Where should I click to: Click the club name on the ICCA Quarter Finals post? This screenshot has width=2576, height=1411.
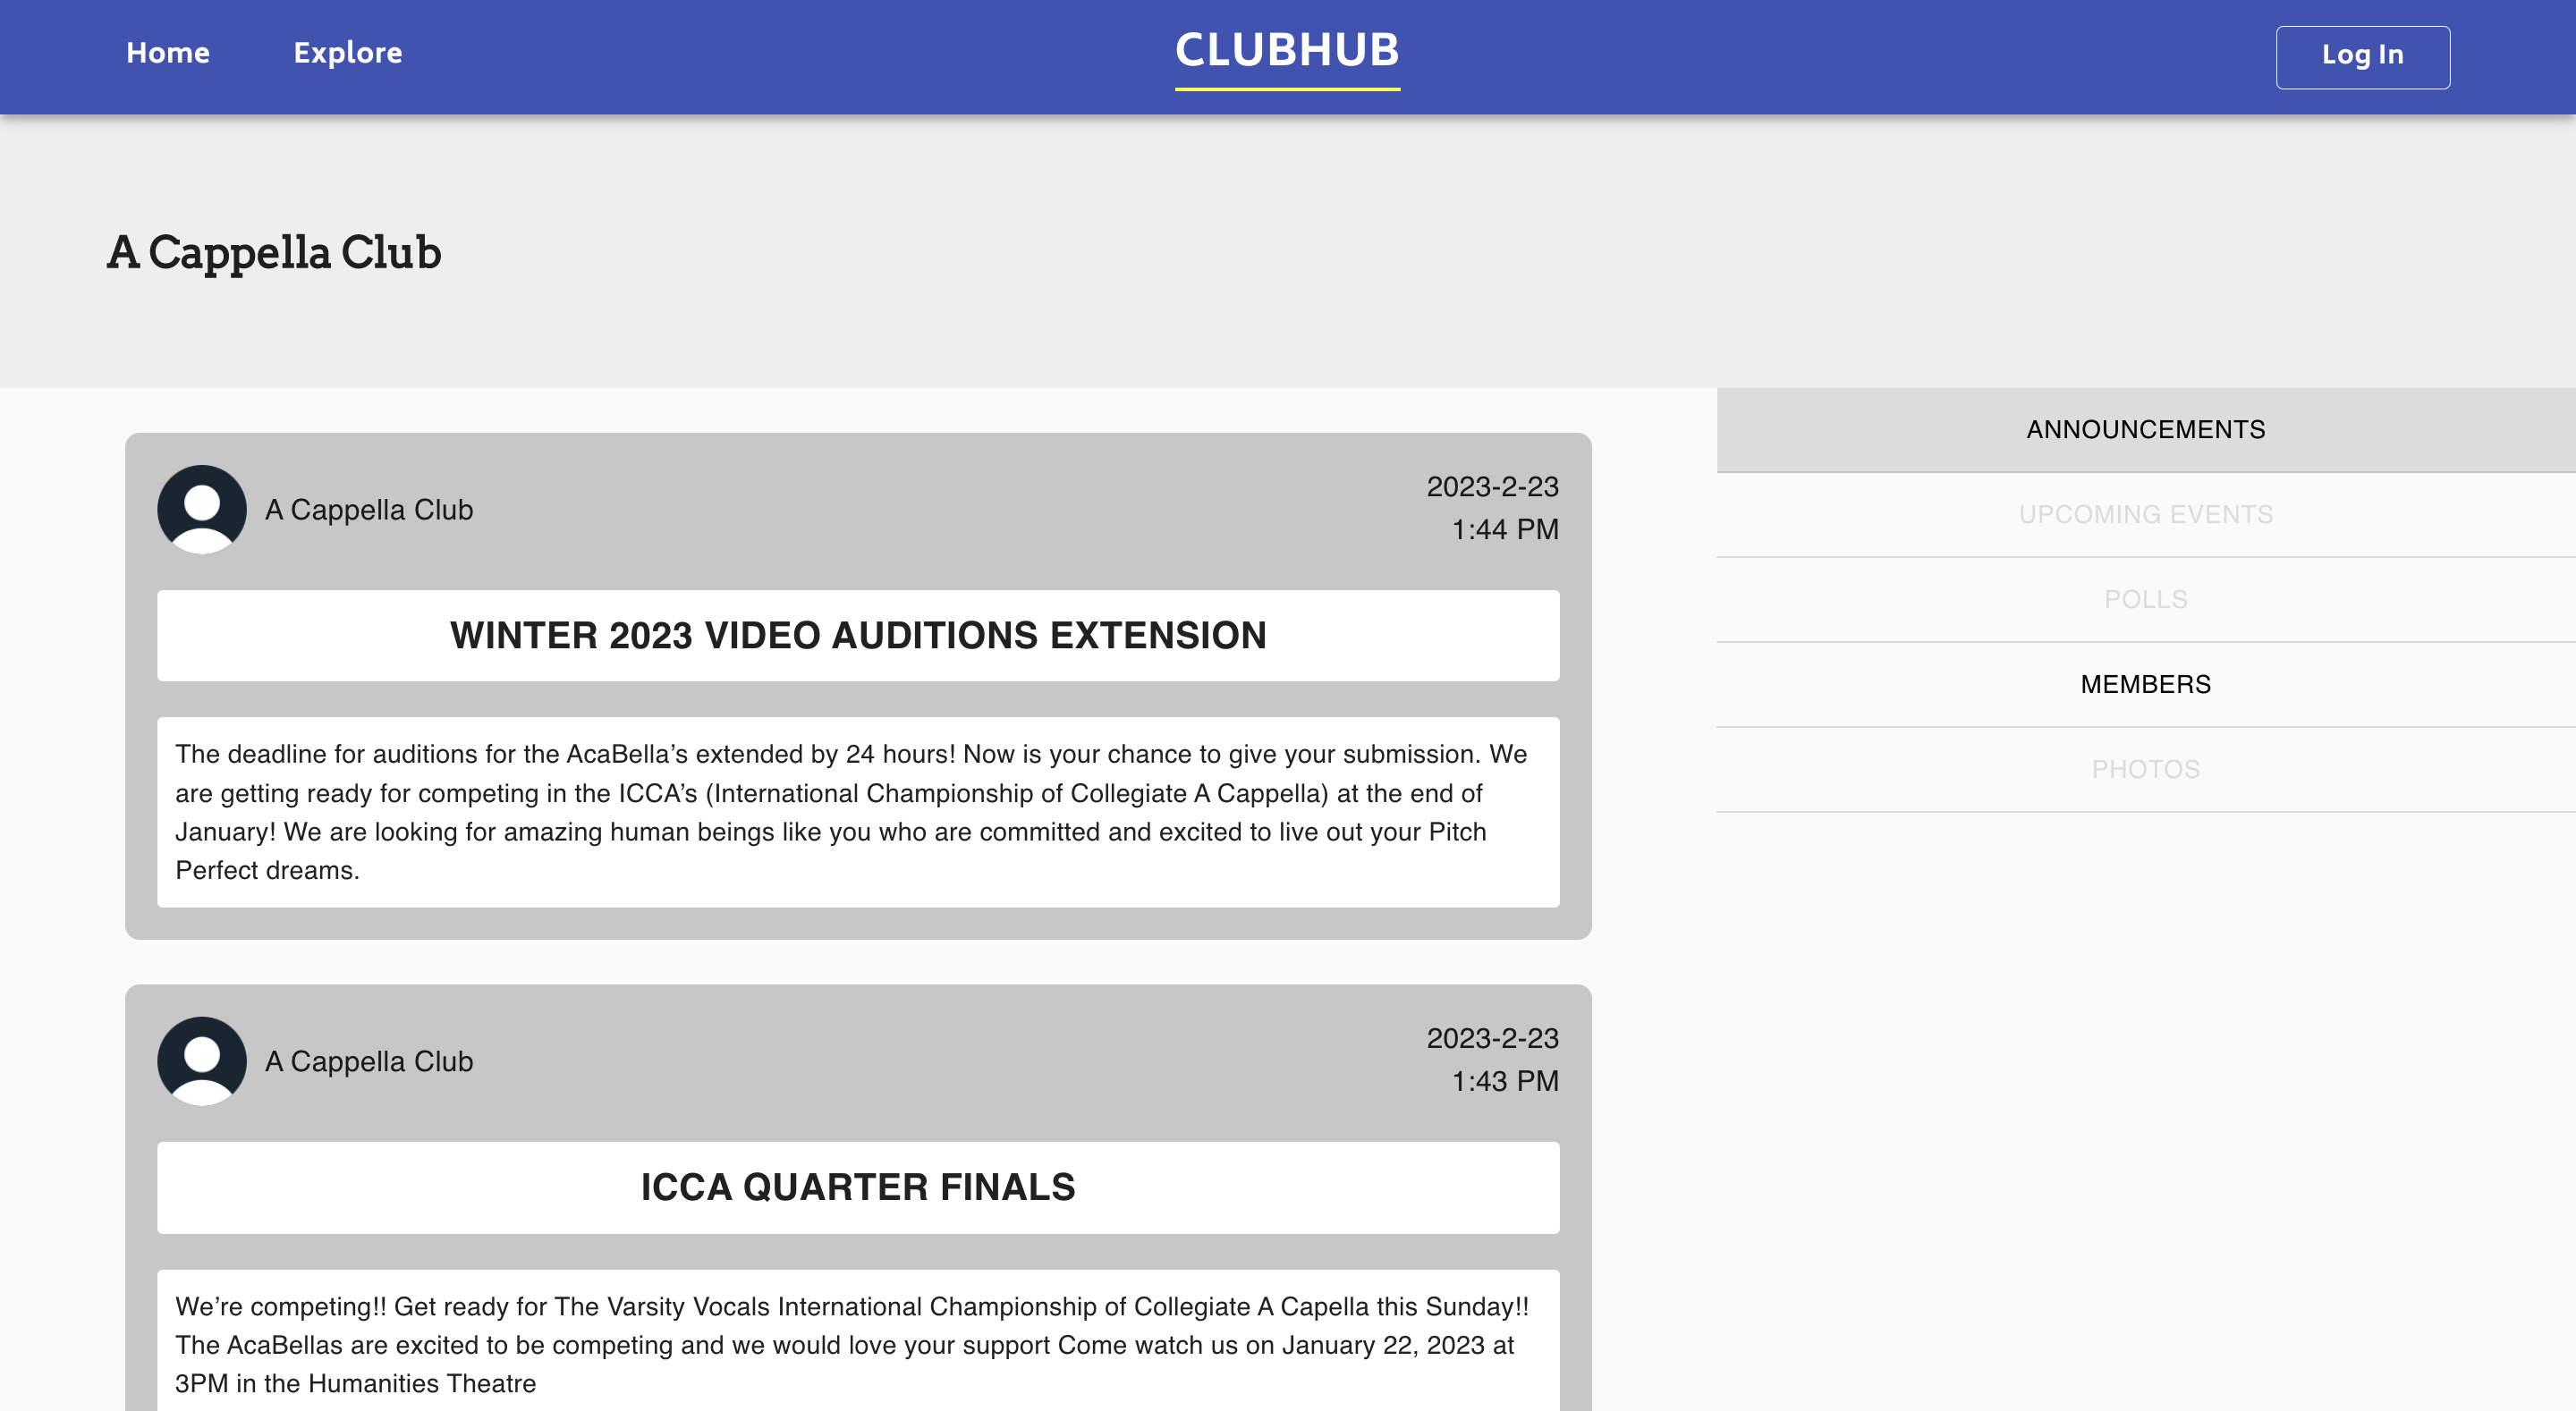click(369, 1061)
